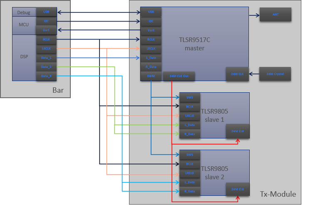The width and height of the screenshot is (313, 205).
Task: Click the ANT antenna block
Action: 275,15
